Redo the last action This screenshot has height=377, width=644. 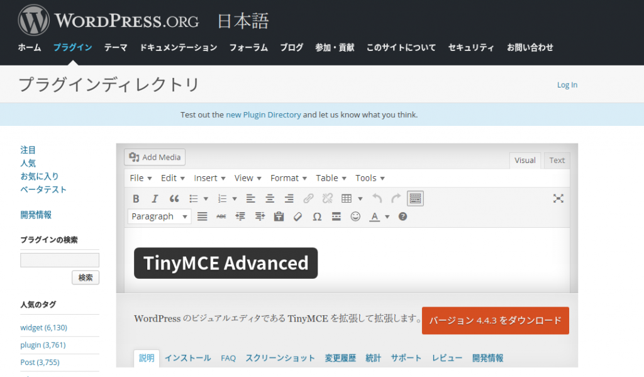396,199
